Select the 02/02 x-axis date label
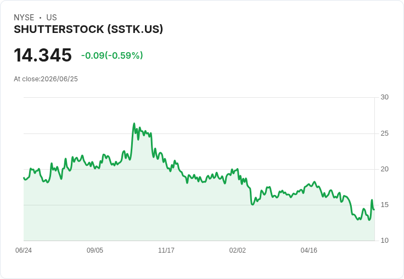Viewport: 404px width, 279px height. pos(238,250)
